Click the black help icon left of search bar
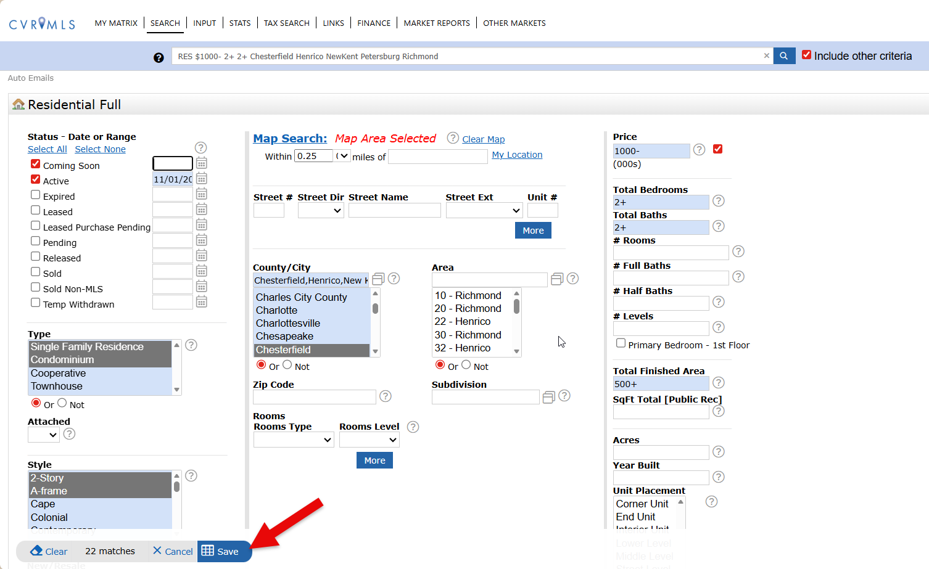 [x=159, y=57]
